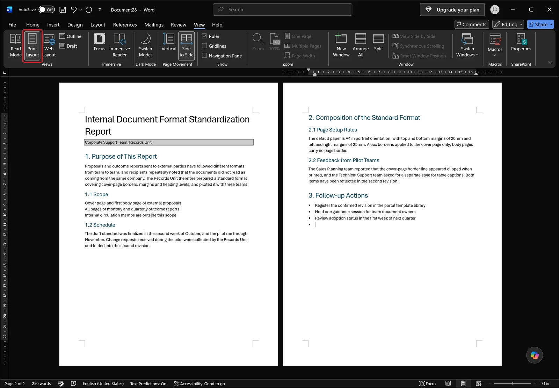Start Focus mode from ribbon
The image size is (559, 388).
click(100, 43)
